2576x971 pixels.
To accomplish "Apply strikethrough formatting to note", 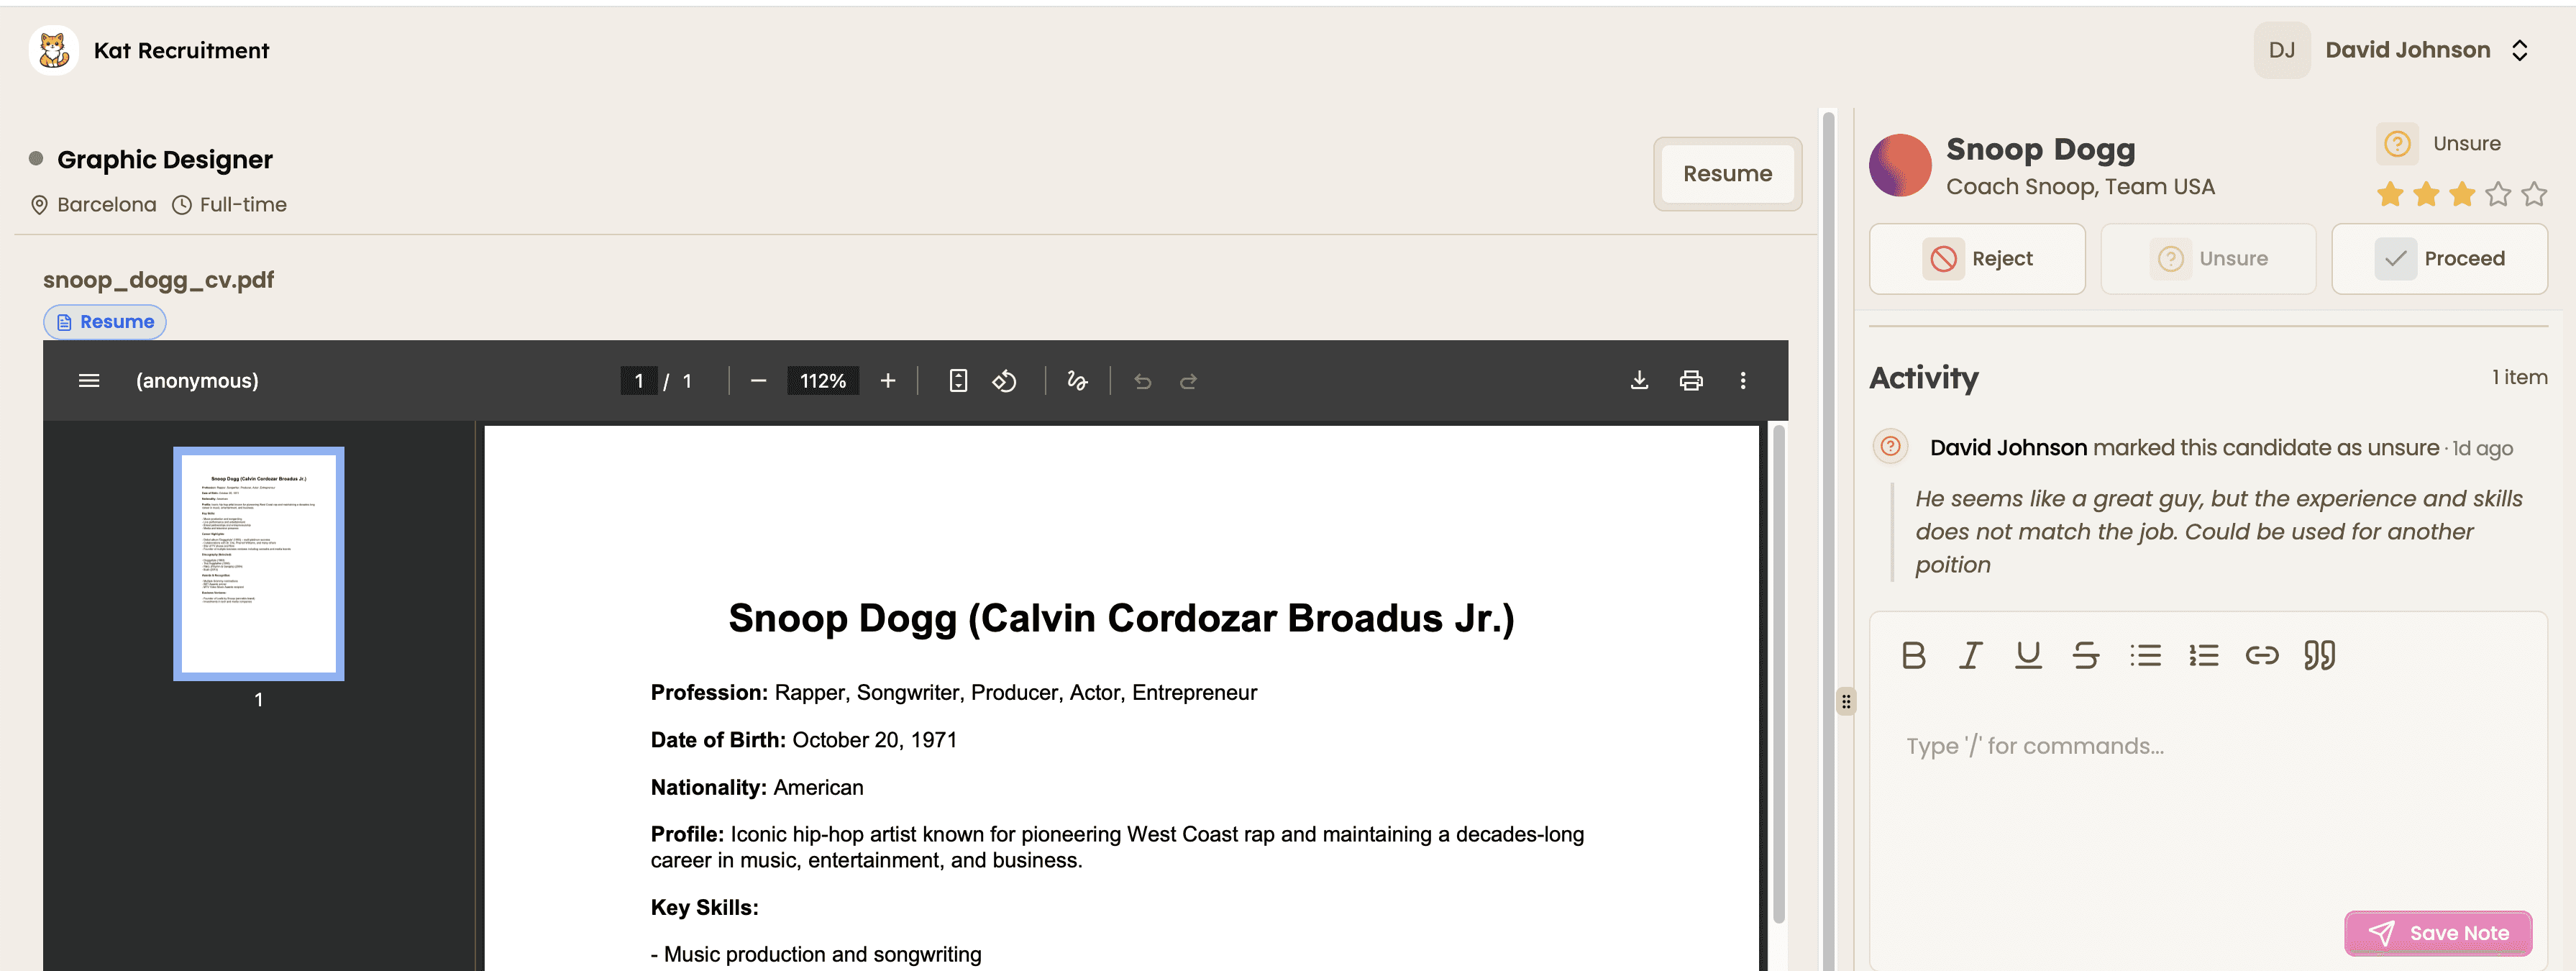I will (2086, 655).
